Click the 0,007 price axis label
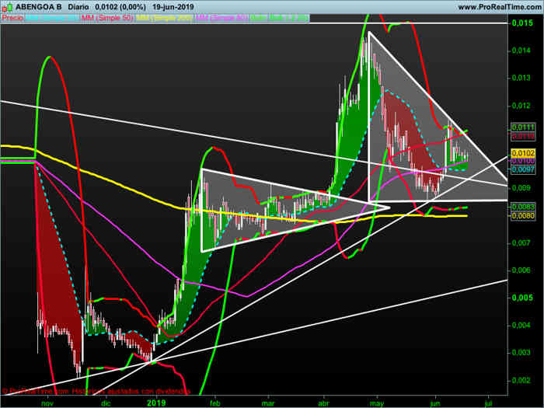This screenshot has width=544, height=408. tap(521, 242)
